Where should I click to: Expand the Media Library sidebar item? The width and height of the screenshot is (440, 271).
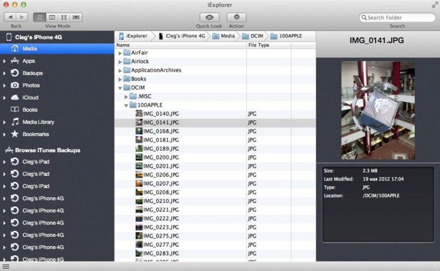4,122
